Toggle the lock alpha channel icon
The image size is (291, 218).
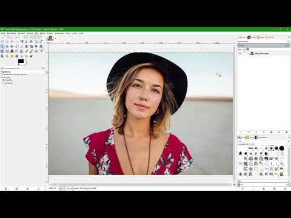[x=248, y=49]
